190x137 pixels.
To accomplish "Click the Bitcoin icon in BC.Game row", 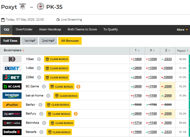I will coord(78,87).
